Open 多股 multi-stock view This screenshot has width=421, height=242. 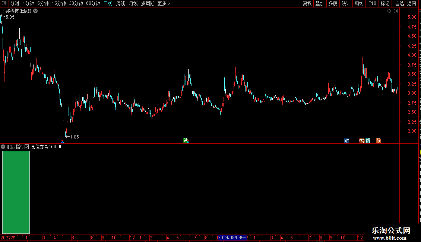(333, 3)
